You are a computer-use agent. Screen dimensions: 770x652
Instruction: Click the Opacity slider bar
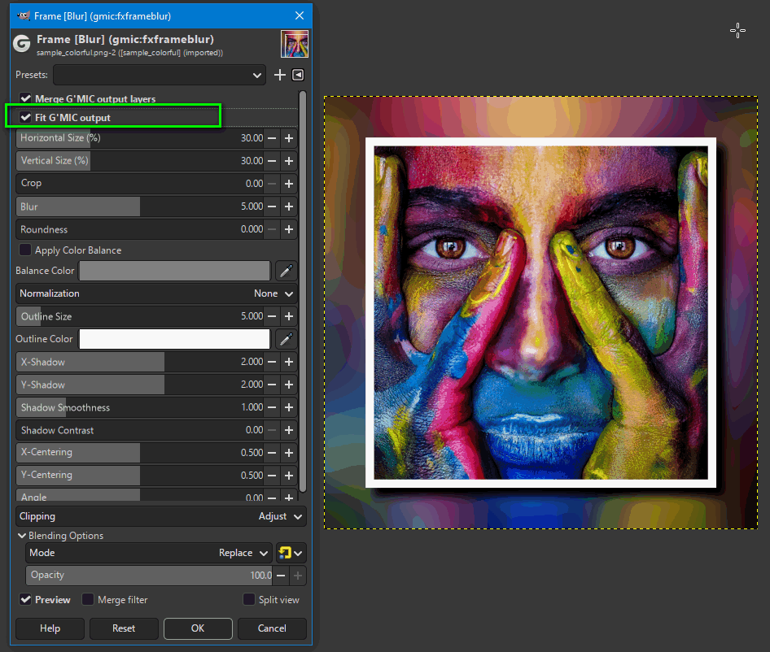(149, 576)
